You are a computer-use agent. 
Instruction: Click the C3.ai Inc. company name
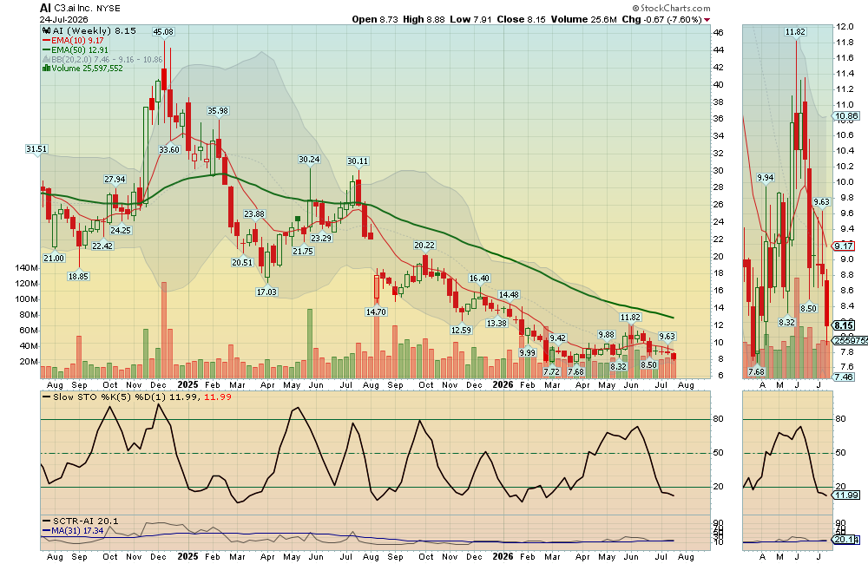click(74, 8)
